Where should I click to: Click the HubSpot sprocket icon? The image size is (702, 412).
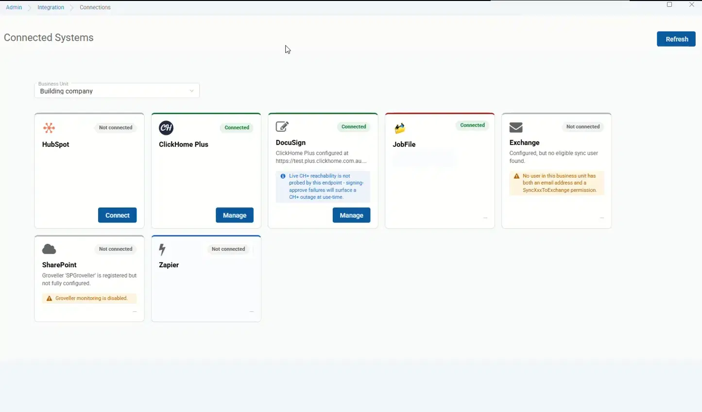[49, 128]
